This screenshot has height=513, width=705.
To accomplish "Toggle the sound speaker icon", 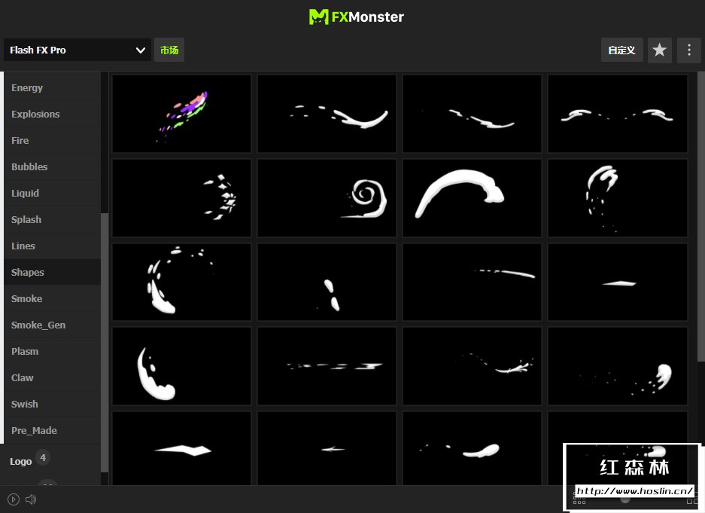I will click(31, 499).
